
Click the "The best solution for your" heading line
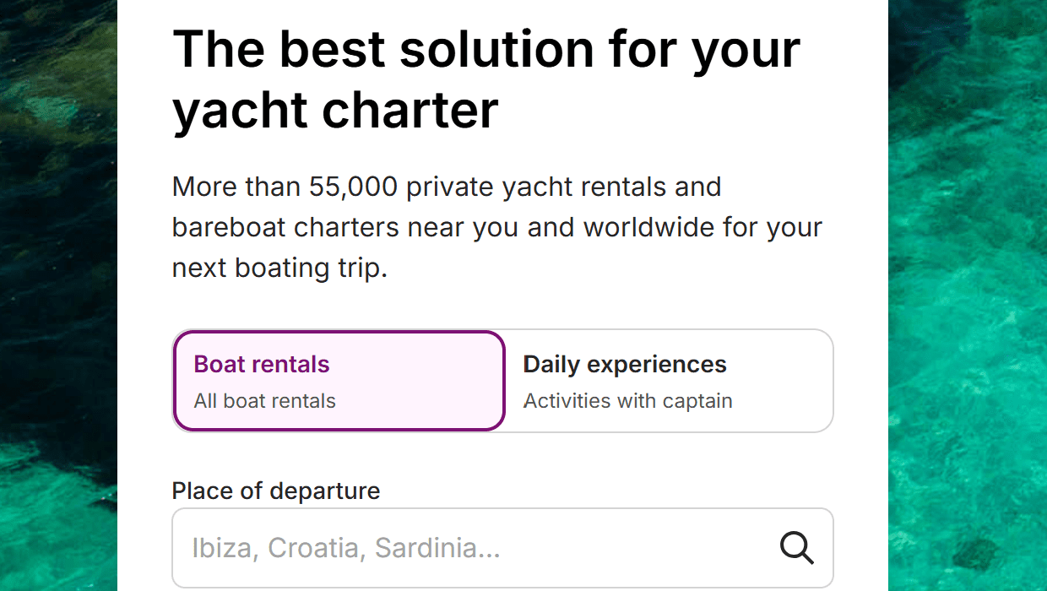(486, 48)
